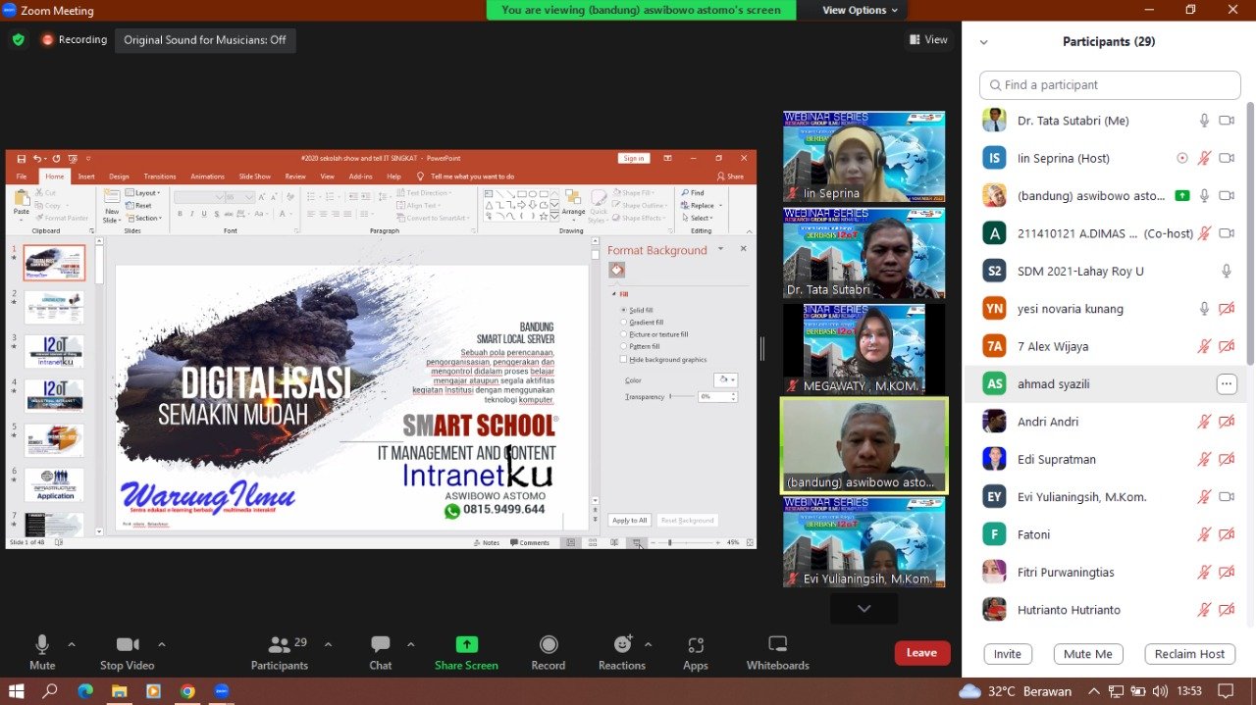1256x705 pixels.
Task: Expand the arrow beside Reactions button
Action: pyautogui.click(x=649, y=644)
